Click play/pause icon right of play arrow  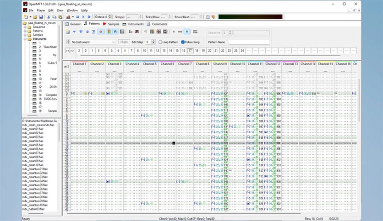[89, 17]
